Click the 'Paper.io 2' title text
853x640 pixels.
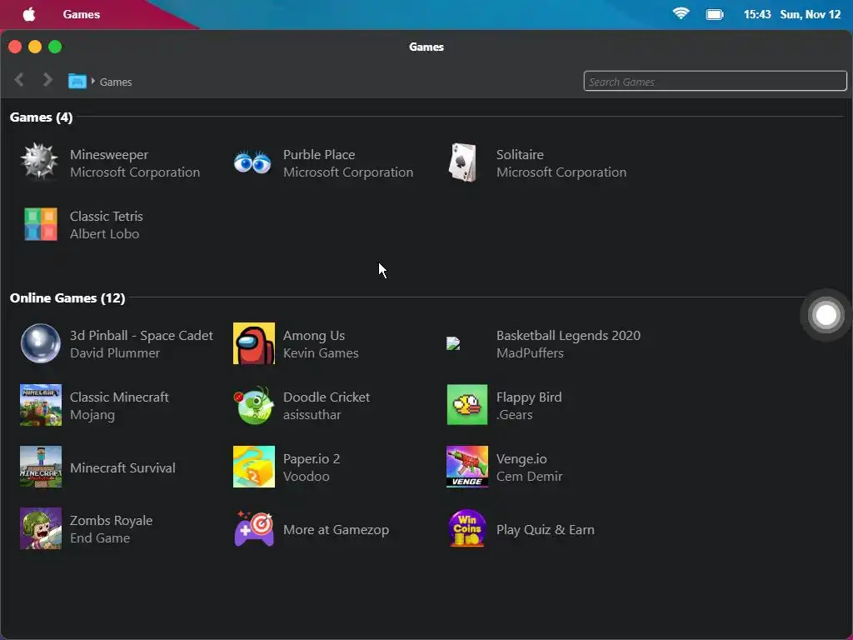(x=312, y=459)
